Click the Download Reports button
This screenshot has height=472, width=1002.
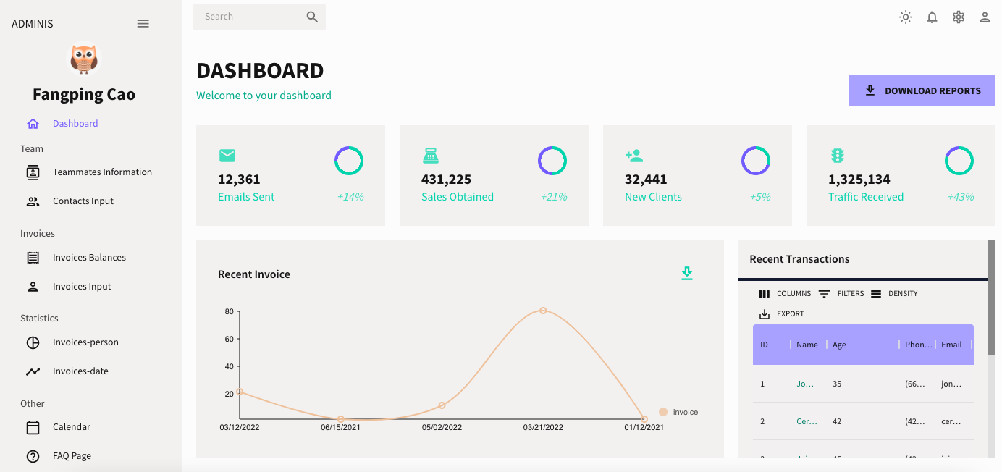tap(922, 90)
